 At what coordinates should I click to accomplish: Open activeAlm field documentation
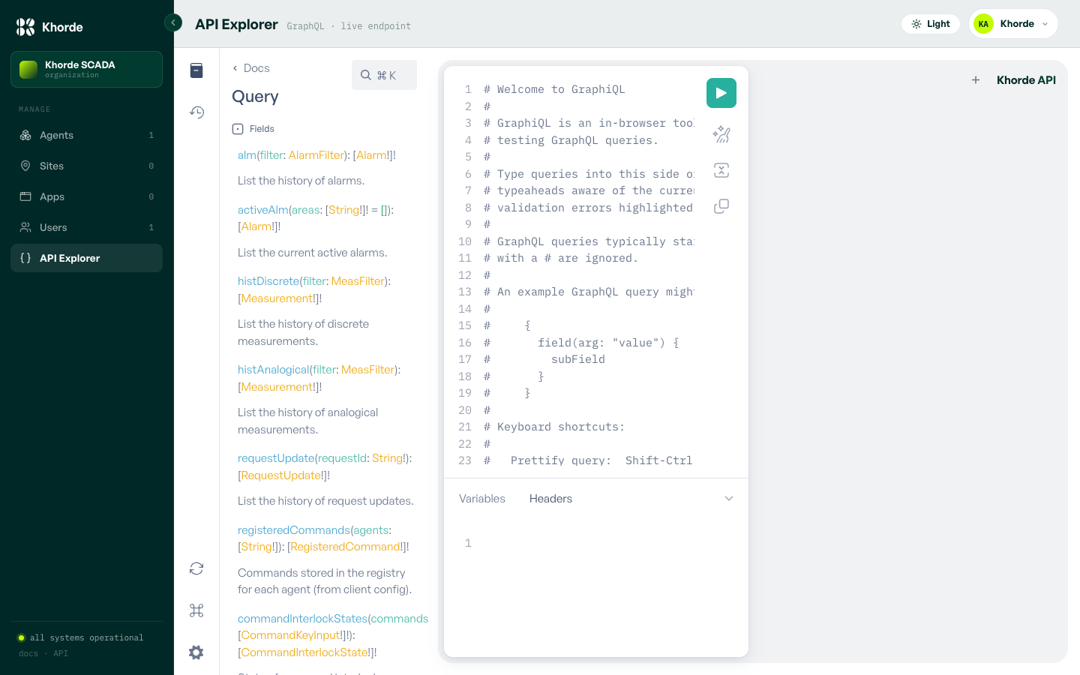tap(262, 210)
